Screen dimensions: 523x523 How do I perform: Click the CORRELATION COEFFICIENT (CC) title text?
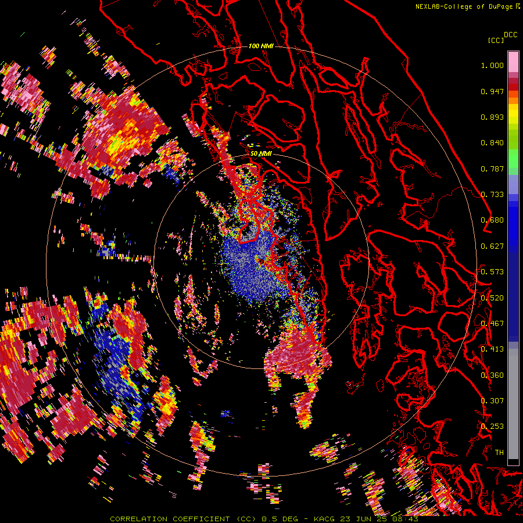tap(183, 519)
